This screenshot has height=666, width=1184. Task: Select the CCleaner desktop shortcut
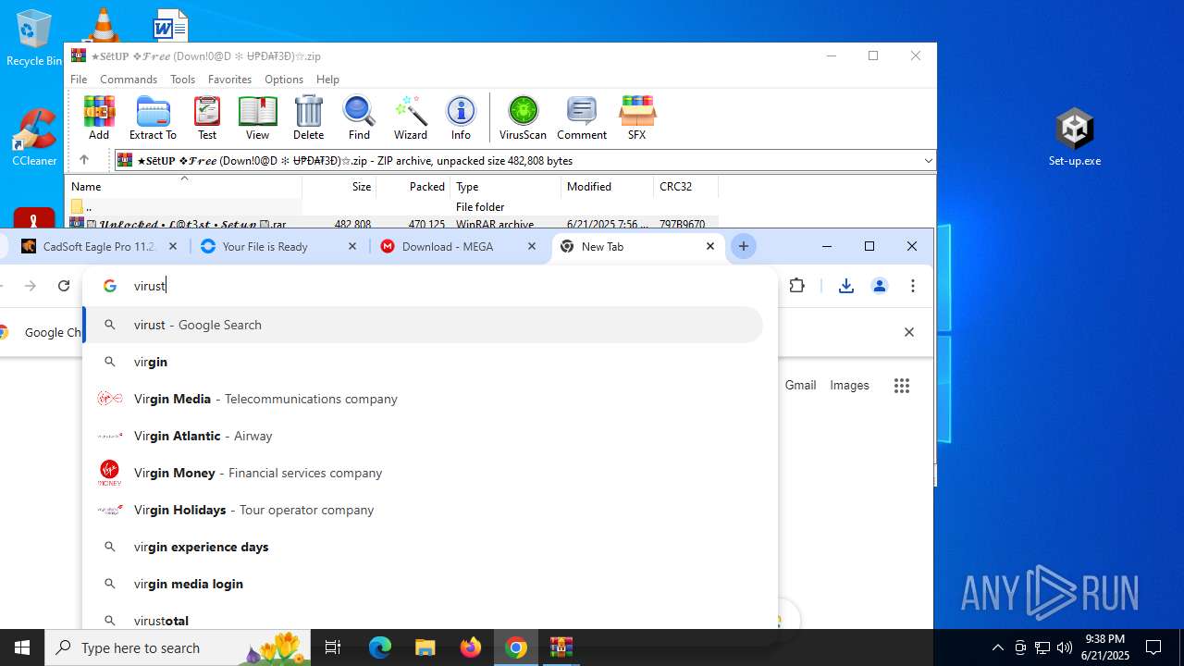[x=34, y=137]
